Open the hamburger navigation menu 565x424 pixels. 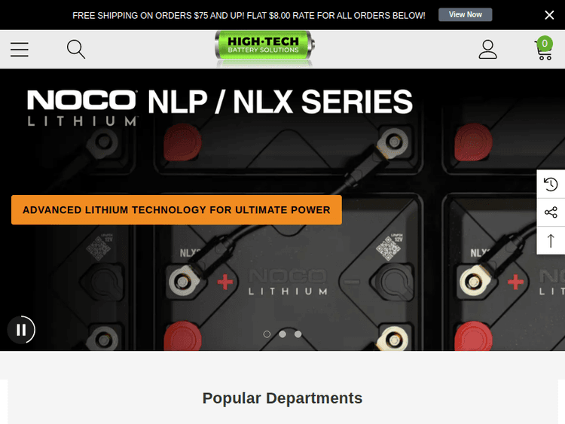(x=20, y=50)
